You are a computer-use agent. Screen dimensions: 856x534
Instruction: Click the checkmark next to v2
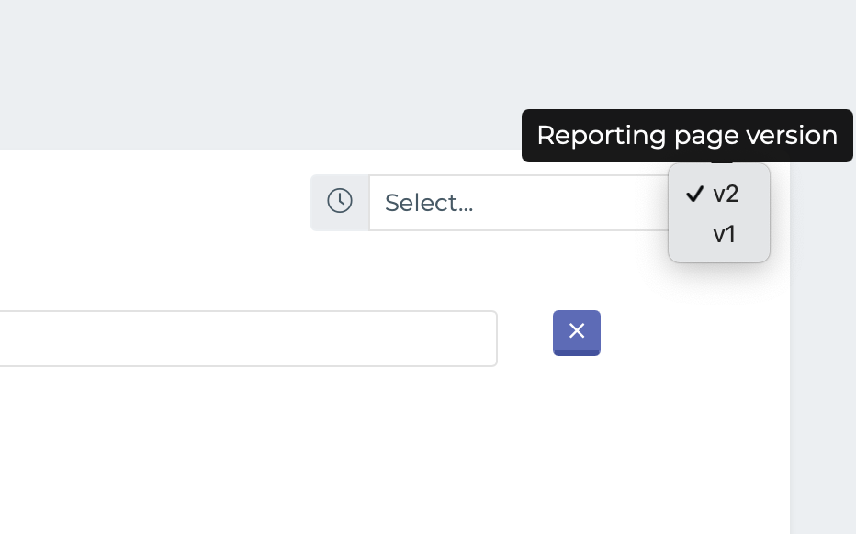click(695, 194)
